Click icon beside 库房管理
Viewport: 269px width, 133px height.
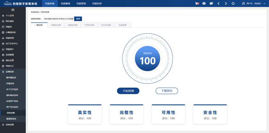[3, 55]
